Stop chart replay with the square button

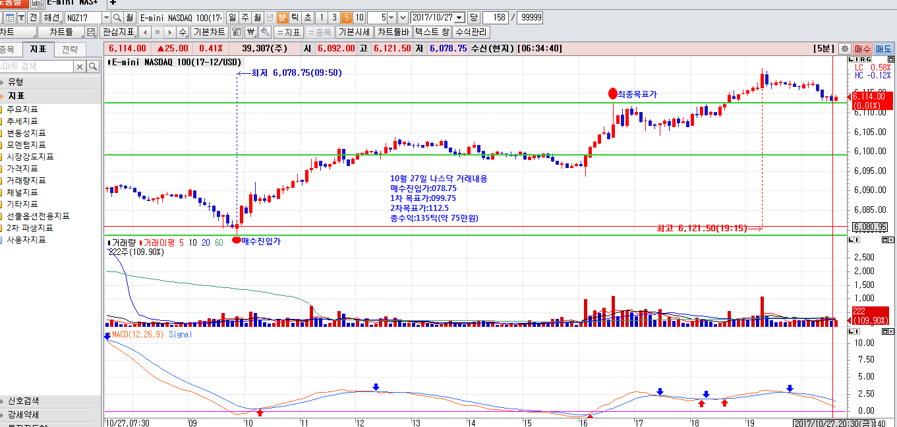tap(158, 32)
